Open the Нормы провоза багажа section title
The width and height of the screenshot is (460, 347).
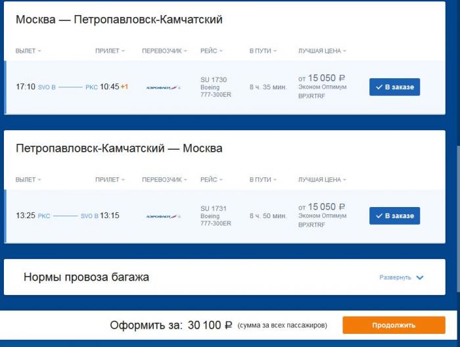pyautogui.click(x=86, y=277)
